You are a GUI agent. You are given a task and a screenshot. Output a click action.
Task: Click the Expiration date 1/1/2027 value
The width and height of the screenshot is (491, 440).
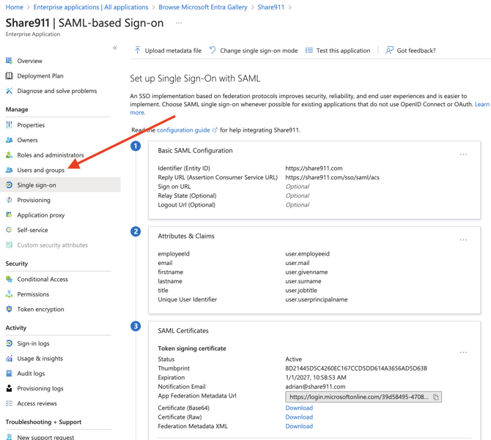(x=316, y=377)
